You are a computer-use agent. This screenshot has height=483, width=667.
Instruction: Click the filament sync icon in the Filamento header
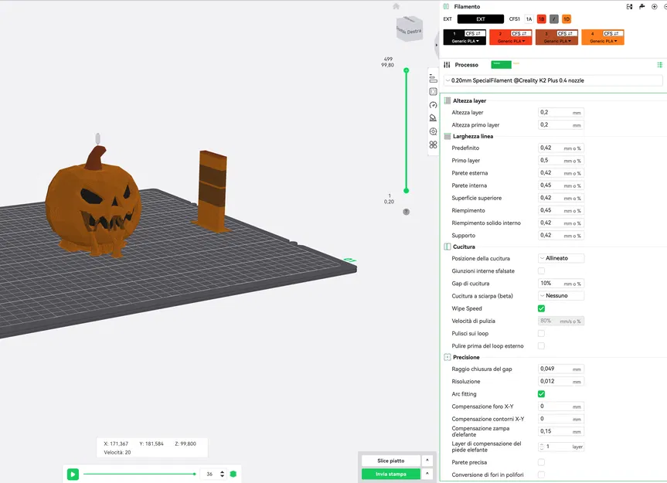630,6
